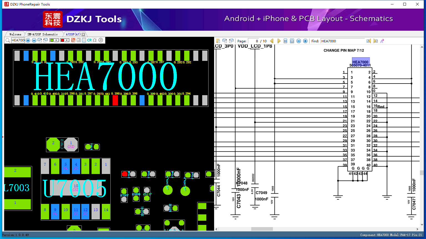Open the SM-A720F Schematic tab

pyautogui.click(x=43, y=34)
